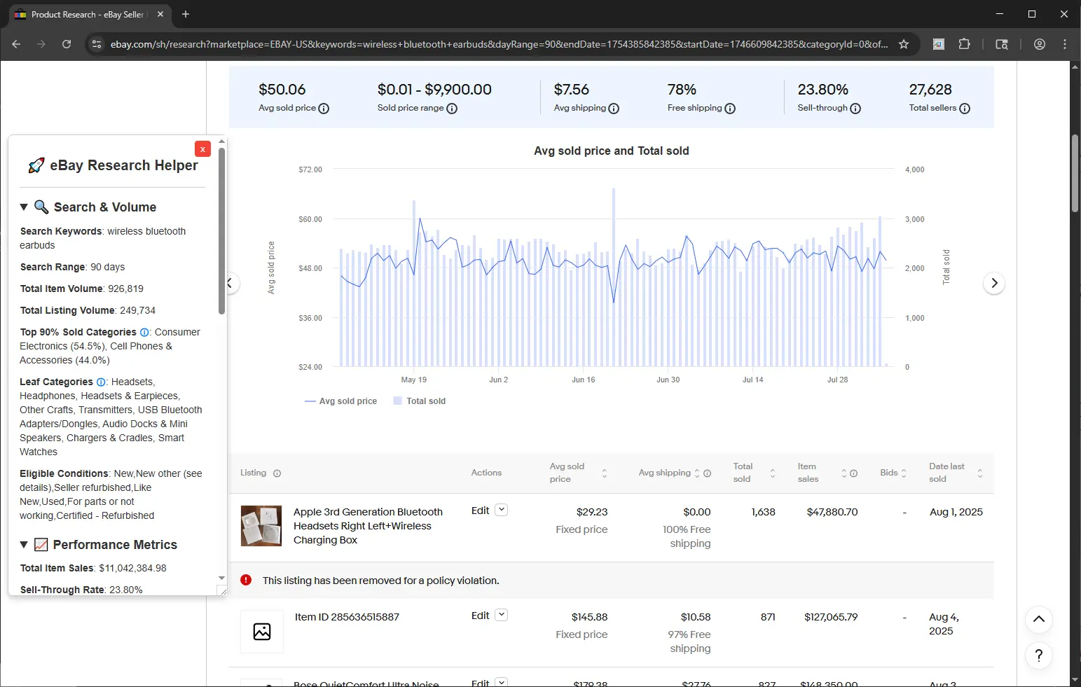Open Edit dropdown for Item ID 285636515887

(x=502, y=615)
